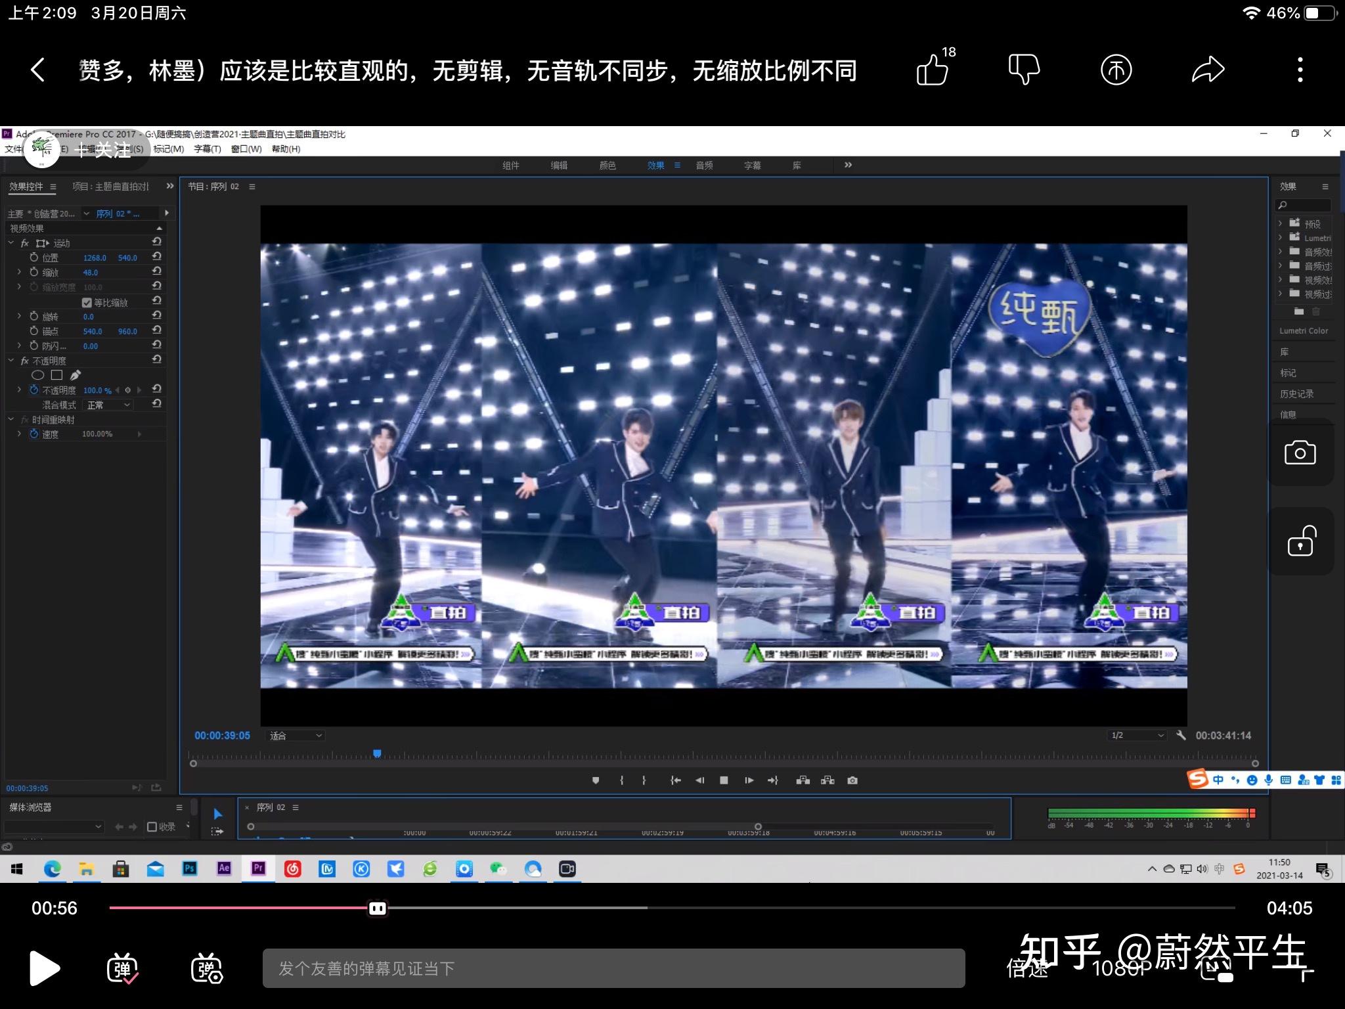The height and width of the screenshot is (1009, 1345).
Task: Open the 窗口(W) menu
Action: click(246, 149)
